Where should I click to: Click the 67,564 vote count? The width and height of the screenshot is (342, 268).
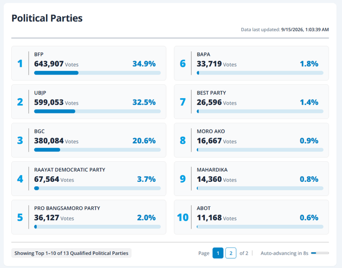pos(47,179)
